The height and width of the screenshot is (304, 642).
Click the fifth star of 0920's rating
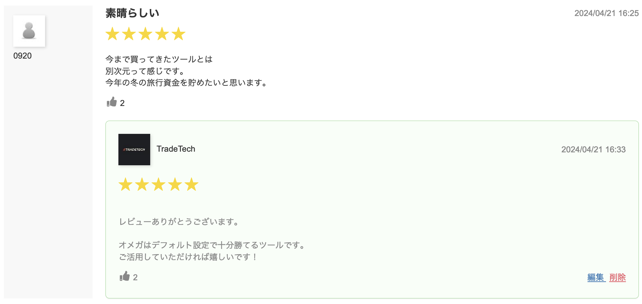178,34
